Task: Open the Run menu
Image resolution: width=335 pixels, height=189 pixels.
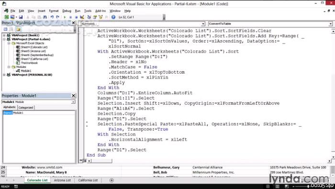Action: click(78, 11)
